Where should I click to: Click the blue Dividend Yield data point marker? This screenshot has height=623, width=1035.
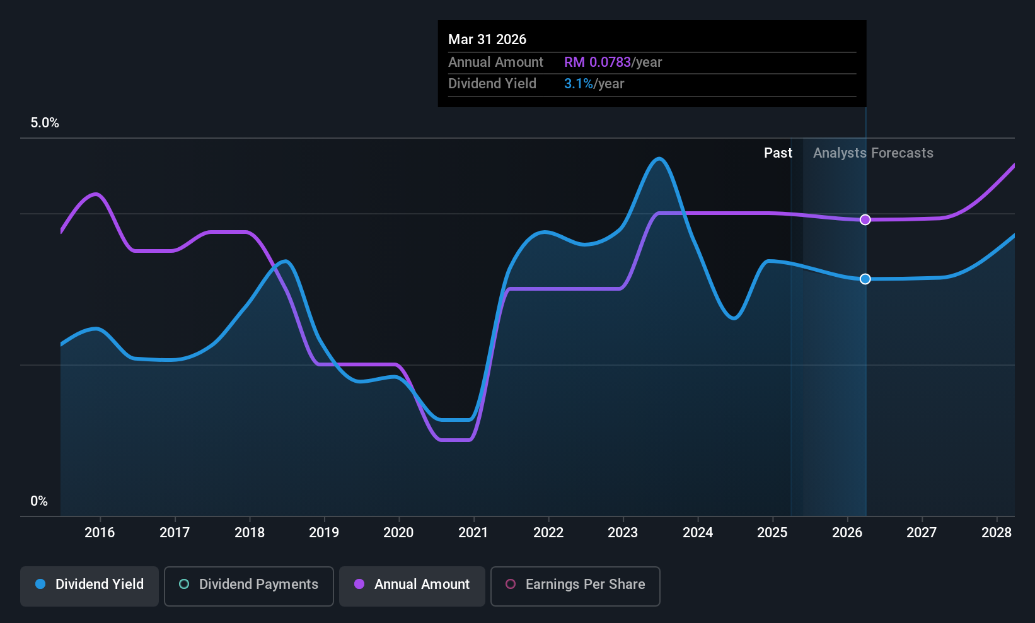[865, 279]
